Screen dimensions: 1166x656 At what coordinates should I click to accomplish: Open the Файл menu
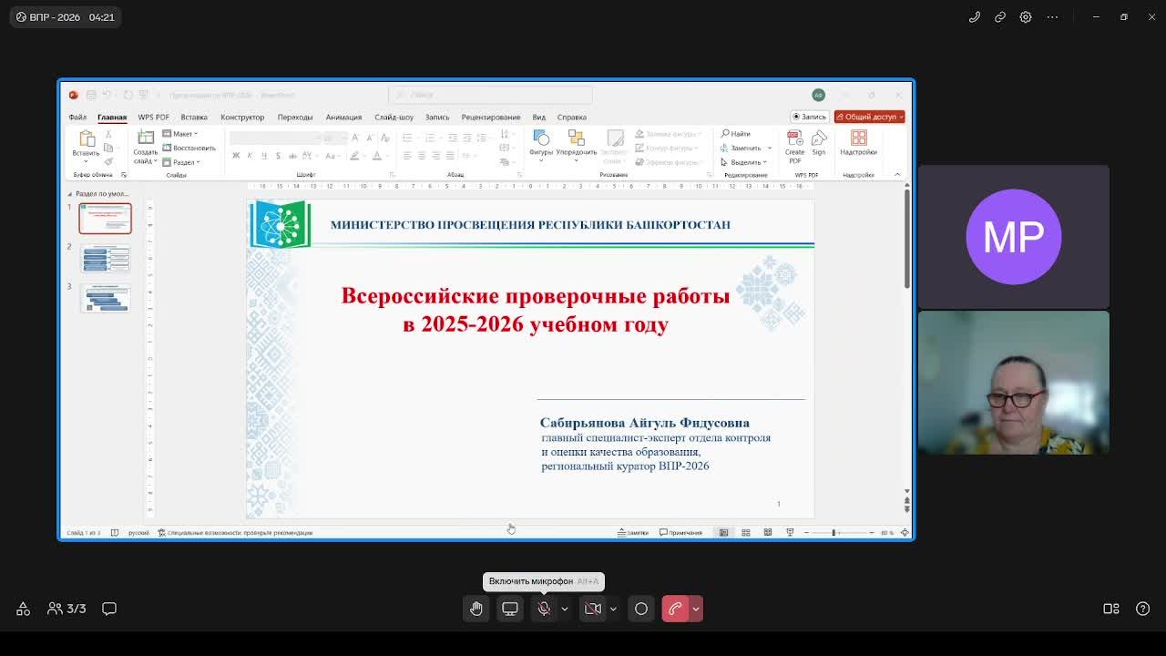point(77,117)
